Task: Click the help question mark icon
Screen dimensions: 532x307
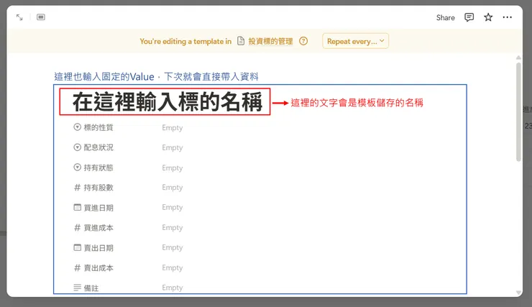Action: [x=303, y=41]
